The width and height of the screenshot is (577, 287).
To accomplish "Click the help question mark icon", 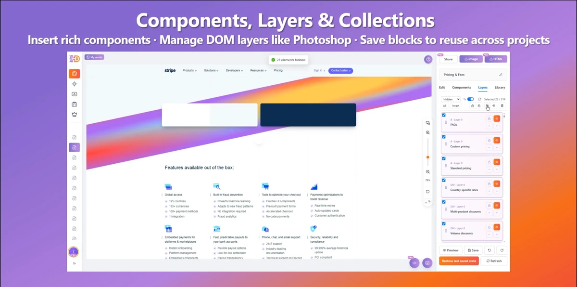I will (x=428, y=59).
